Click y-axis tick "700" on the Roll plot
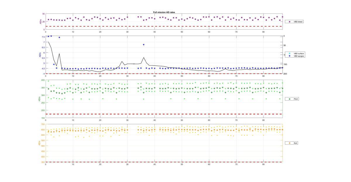 pyautogui.click(x=43, y=124)
